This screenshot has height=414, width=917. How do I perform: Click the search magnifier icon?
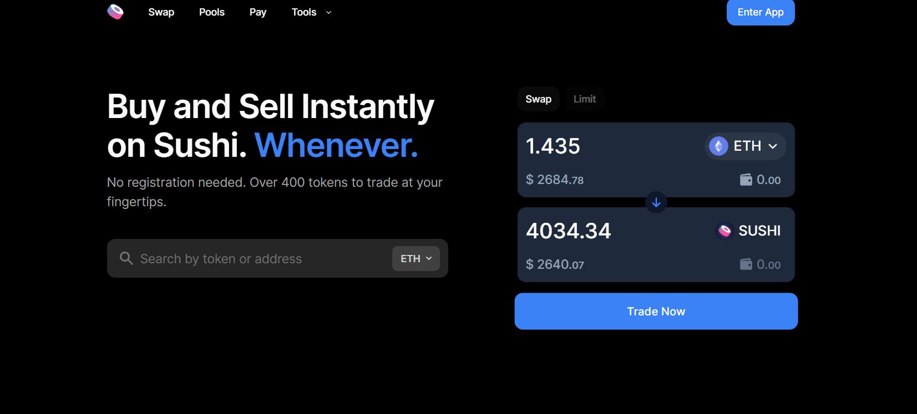click(x=126, y=258)
